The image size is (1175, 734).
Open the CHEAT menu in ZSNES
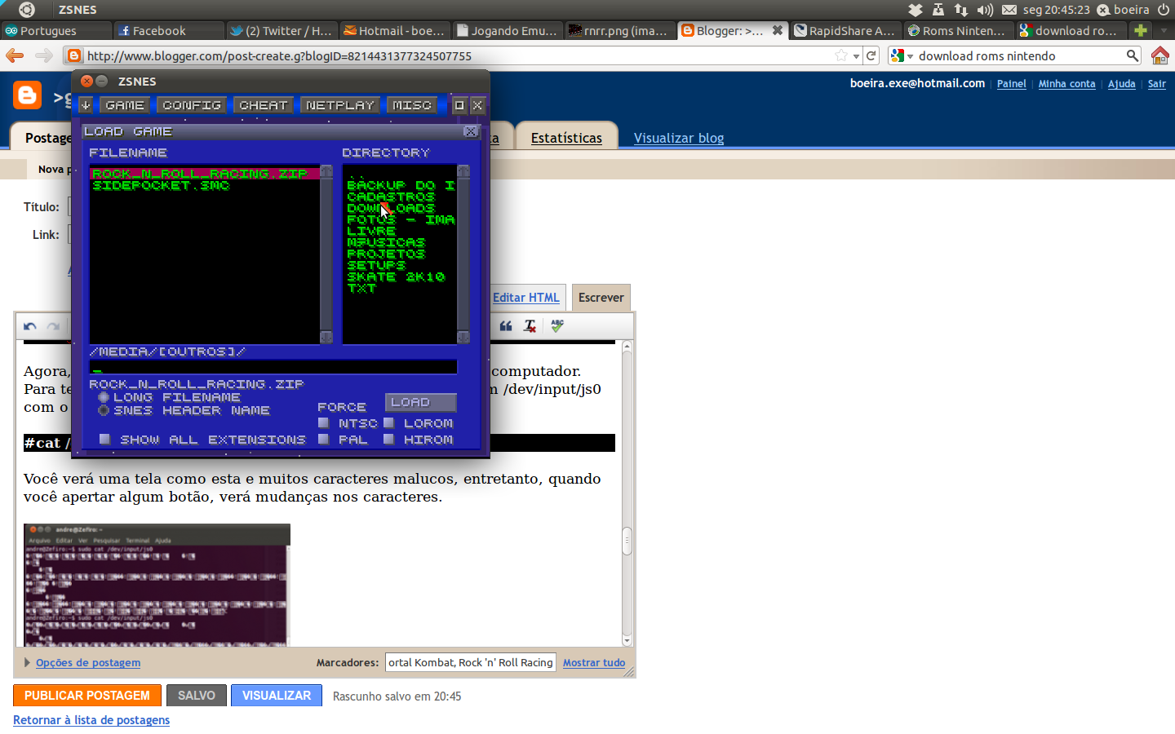coord(264,105)
